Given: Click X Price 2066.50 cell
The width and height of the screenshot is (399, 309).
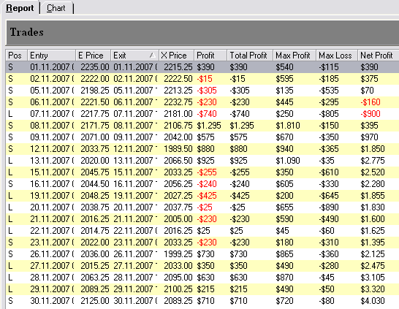Looking at the screenshot, I should click(178, 161).
